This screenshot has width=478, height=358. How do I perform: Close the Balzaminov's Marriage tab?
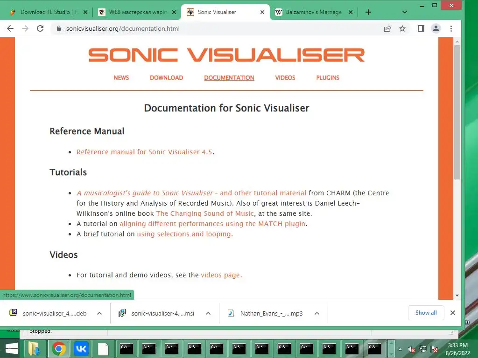[x=351, y=12]
